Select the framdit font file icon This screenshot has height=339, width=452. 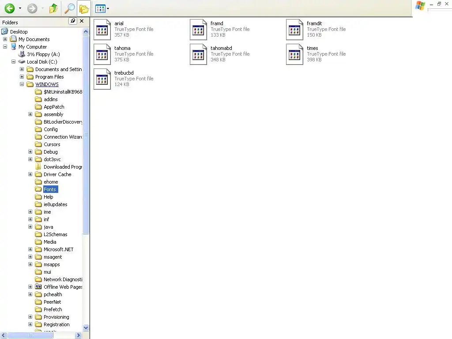coord(294,30)
